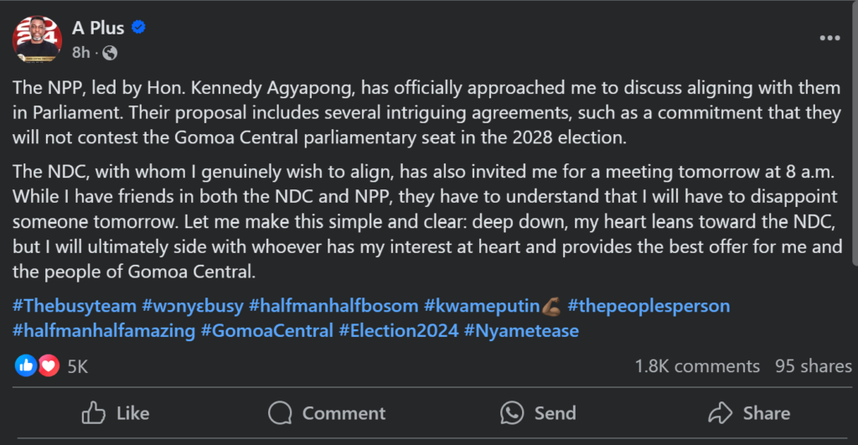
Task: Click the Comment button
Action: click(327, 413)
